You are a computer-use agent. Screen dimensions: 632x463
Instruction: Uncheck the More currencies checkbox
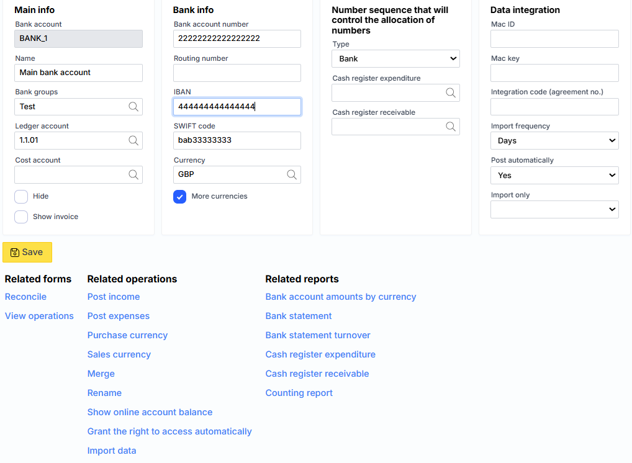click(x=180, y=197)
